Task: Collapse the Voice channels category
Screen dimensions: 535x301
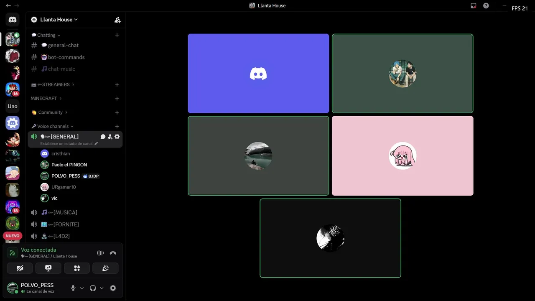Action: [52, 126]
